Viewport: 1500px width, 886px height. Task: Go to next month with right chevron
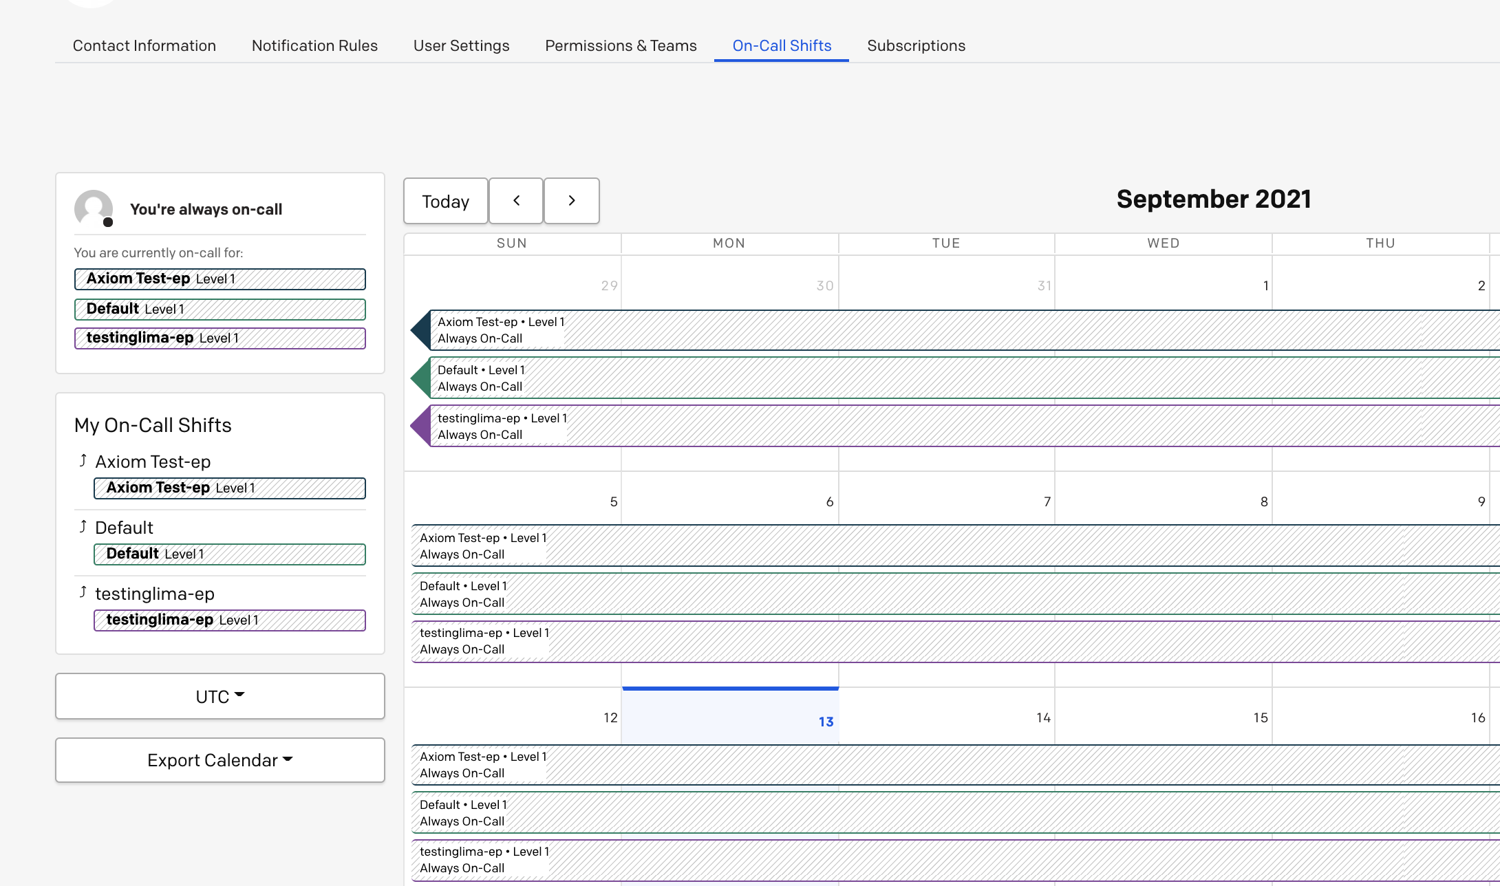572,201
